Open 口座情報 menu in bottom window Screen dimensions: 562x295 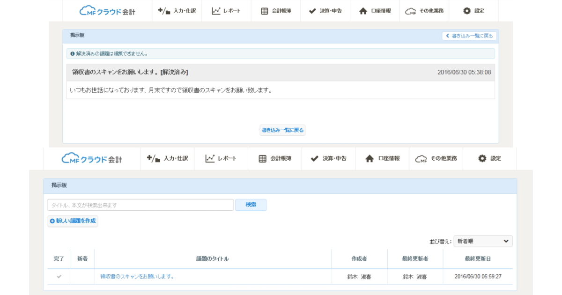pyautogui.click(x=382, y=159)
